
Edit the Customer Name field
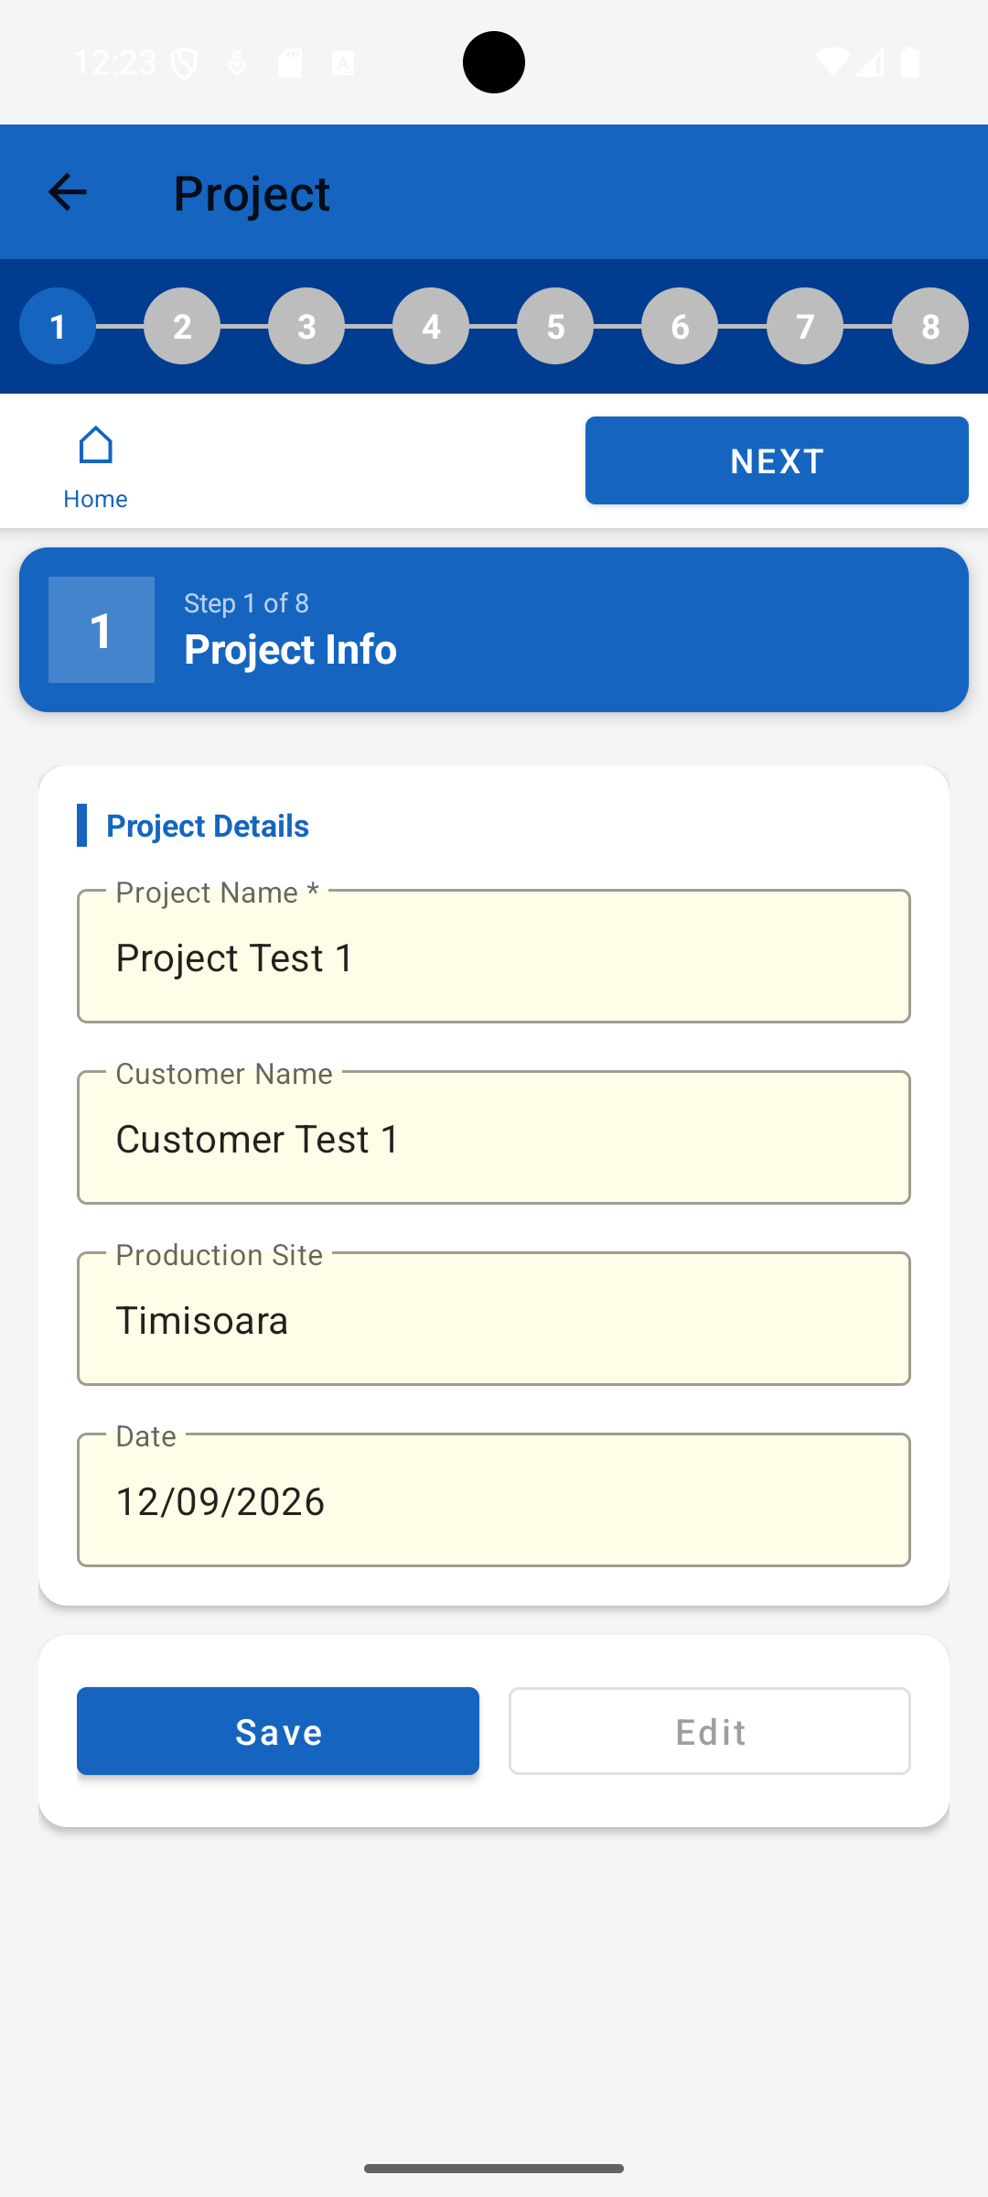[494, 1137]
